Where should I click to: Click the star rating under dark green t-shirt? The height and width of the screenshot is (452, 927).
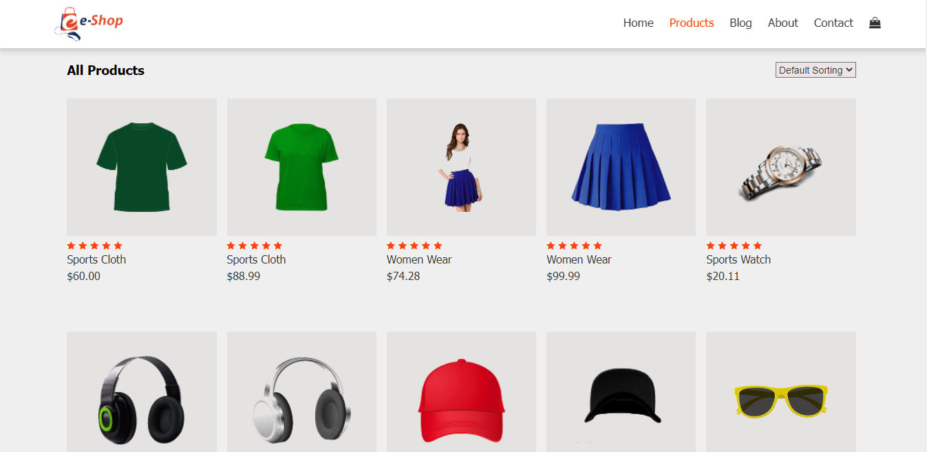click(x=94, y=246)
